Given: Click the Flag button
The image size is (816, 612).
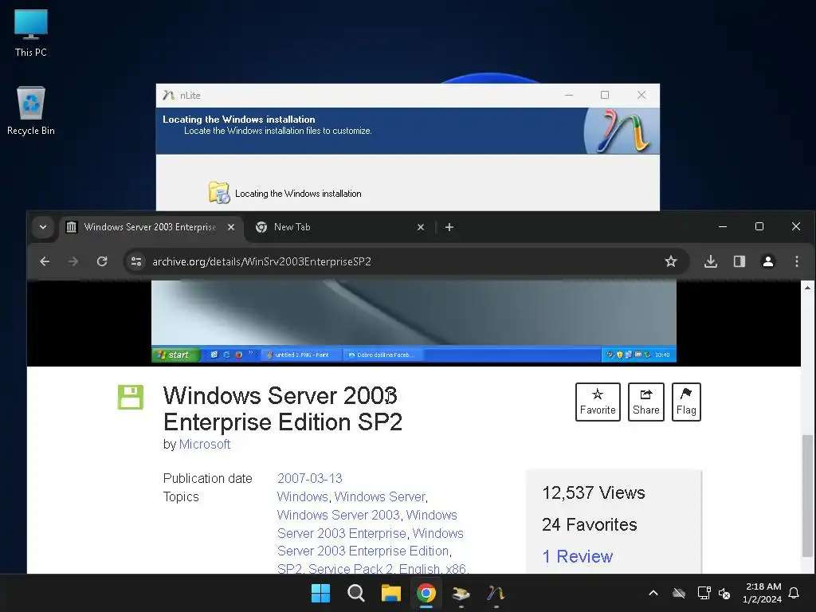Looking at the screenshot, I should tap(686, 402).
